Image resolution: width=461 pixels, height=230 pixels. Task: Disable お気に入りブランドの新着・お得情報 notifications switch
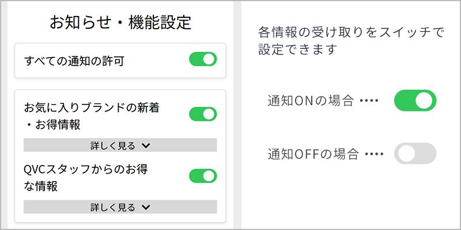tap(203, 114)
